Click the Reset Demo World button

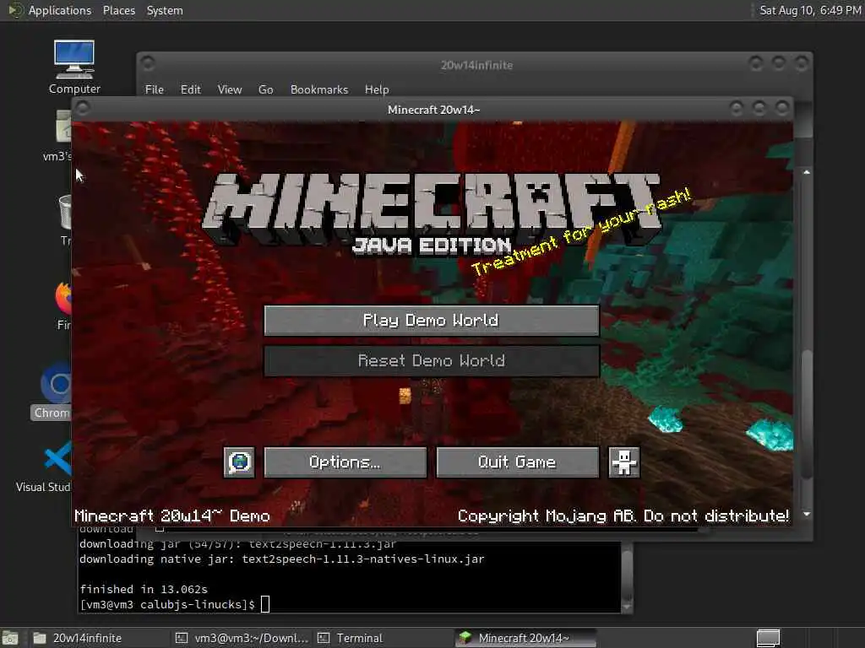click(x=432, y=361)
